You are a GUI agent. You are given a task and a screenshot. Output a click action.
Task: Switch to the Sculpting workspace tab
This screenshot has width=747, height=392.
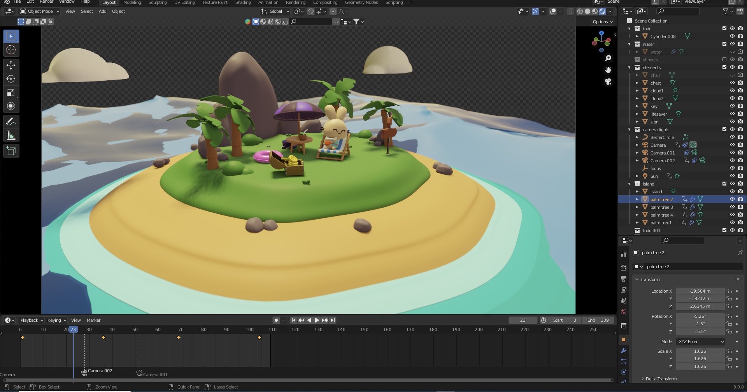click(x=157, y=2)
